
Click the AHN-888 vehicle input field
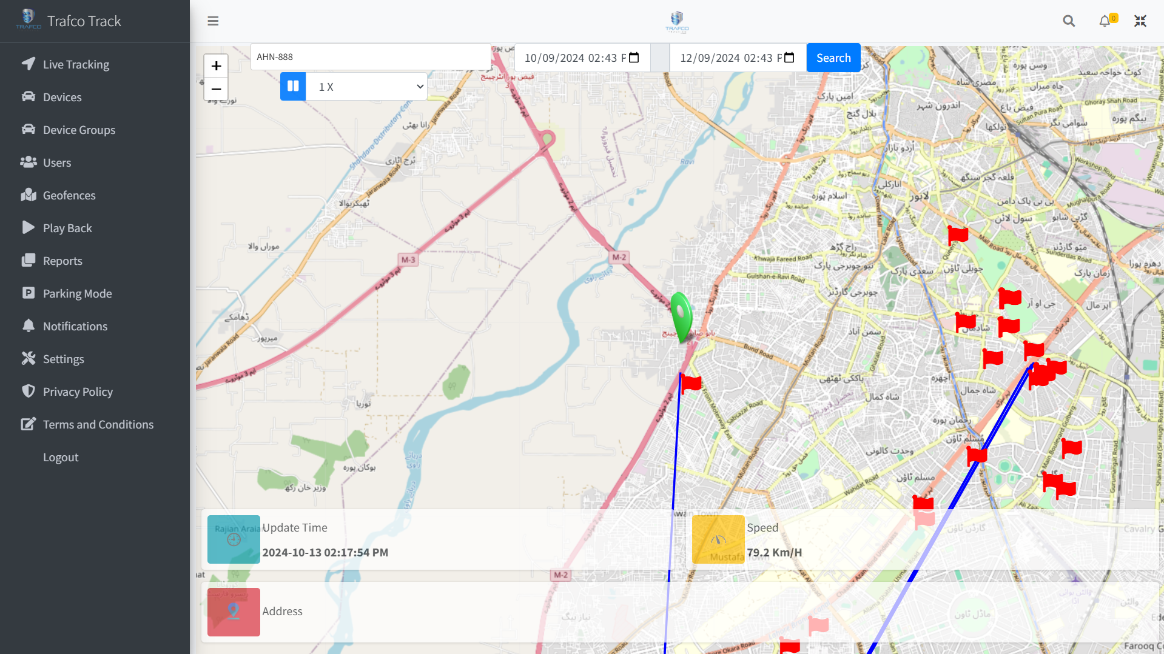pyautogui.click(x=371, y=56)
